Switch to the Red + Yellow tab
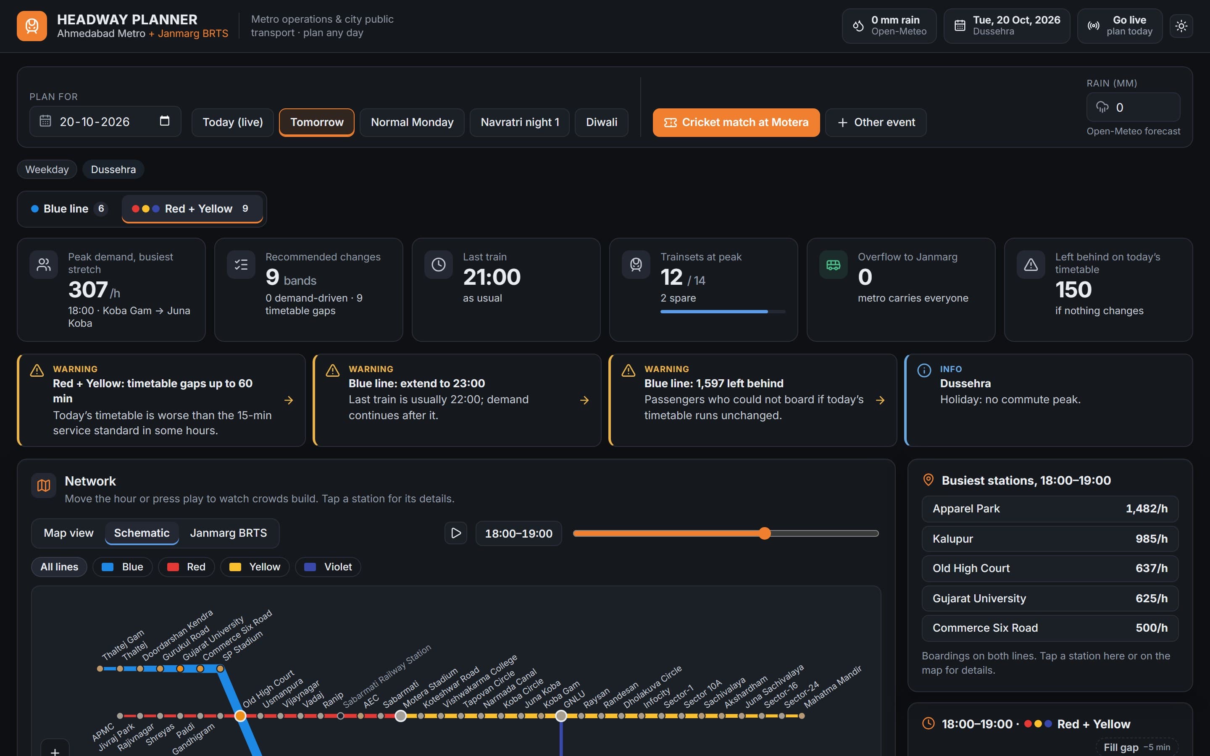The height and width of the screenshot is (756, 1210). [x=192, y=208]
